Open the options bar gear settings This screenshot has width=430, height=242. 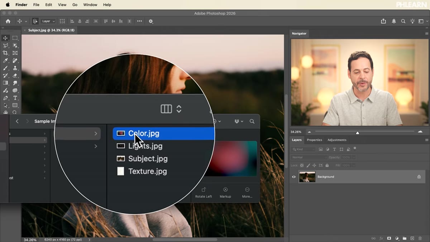[x=151, y=21]
